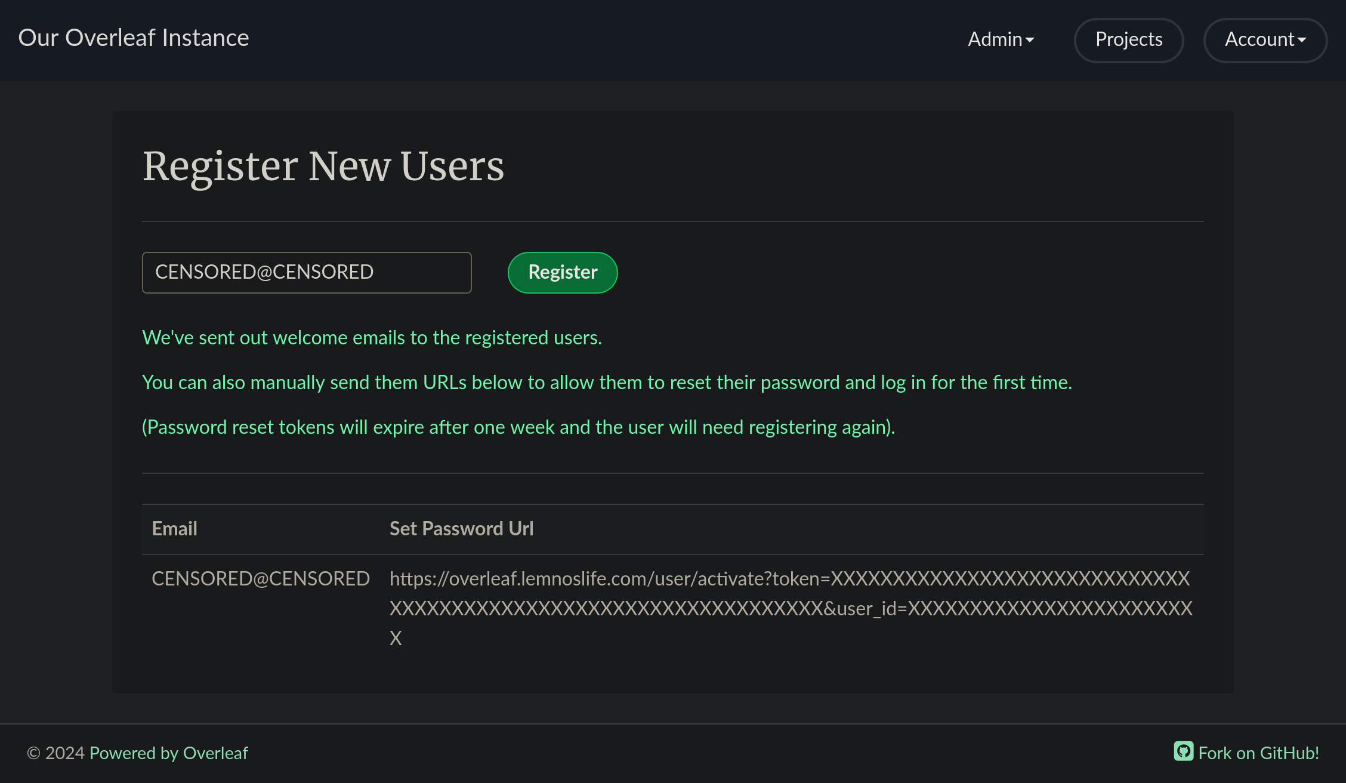This screenshot has height=783, width=1346.
Task: Click the Register New Users heading
Action: click(323, 166)
